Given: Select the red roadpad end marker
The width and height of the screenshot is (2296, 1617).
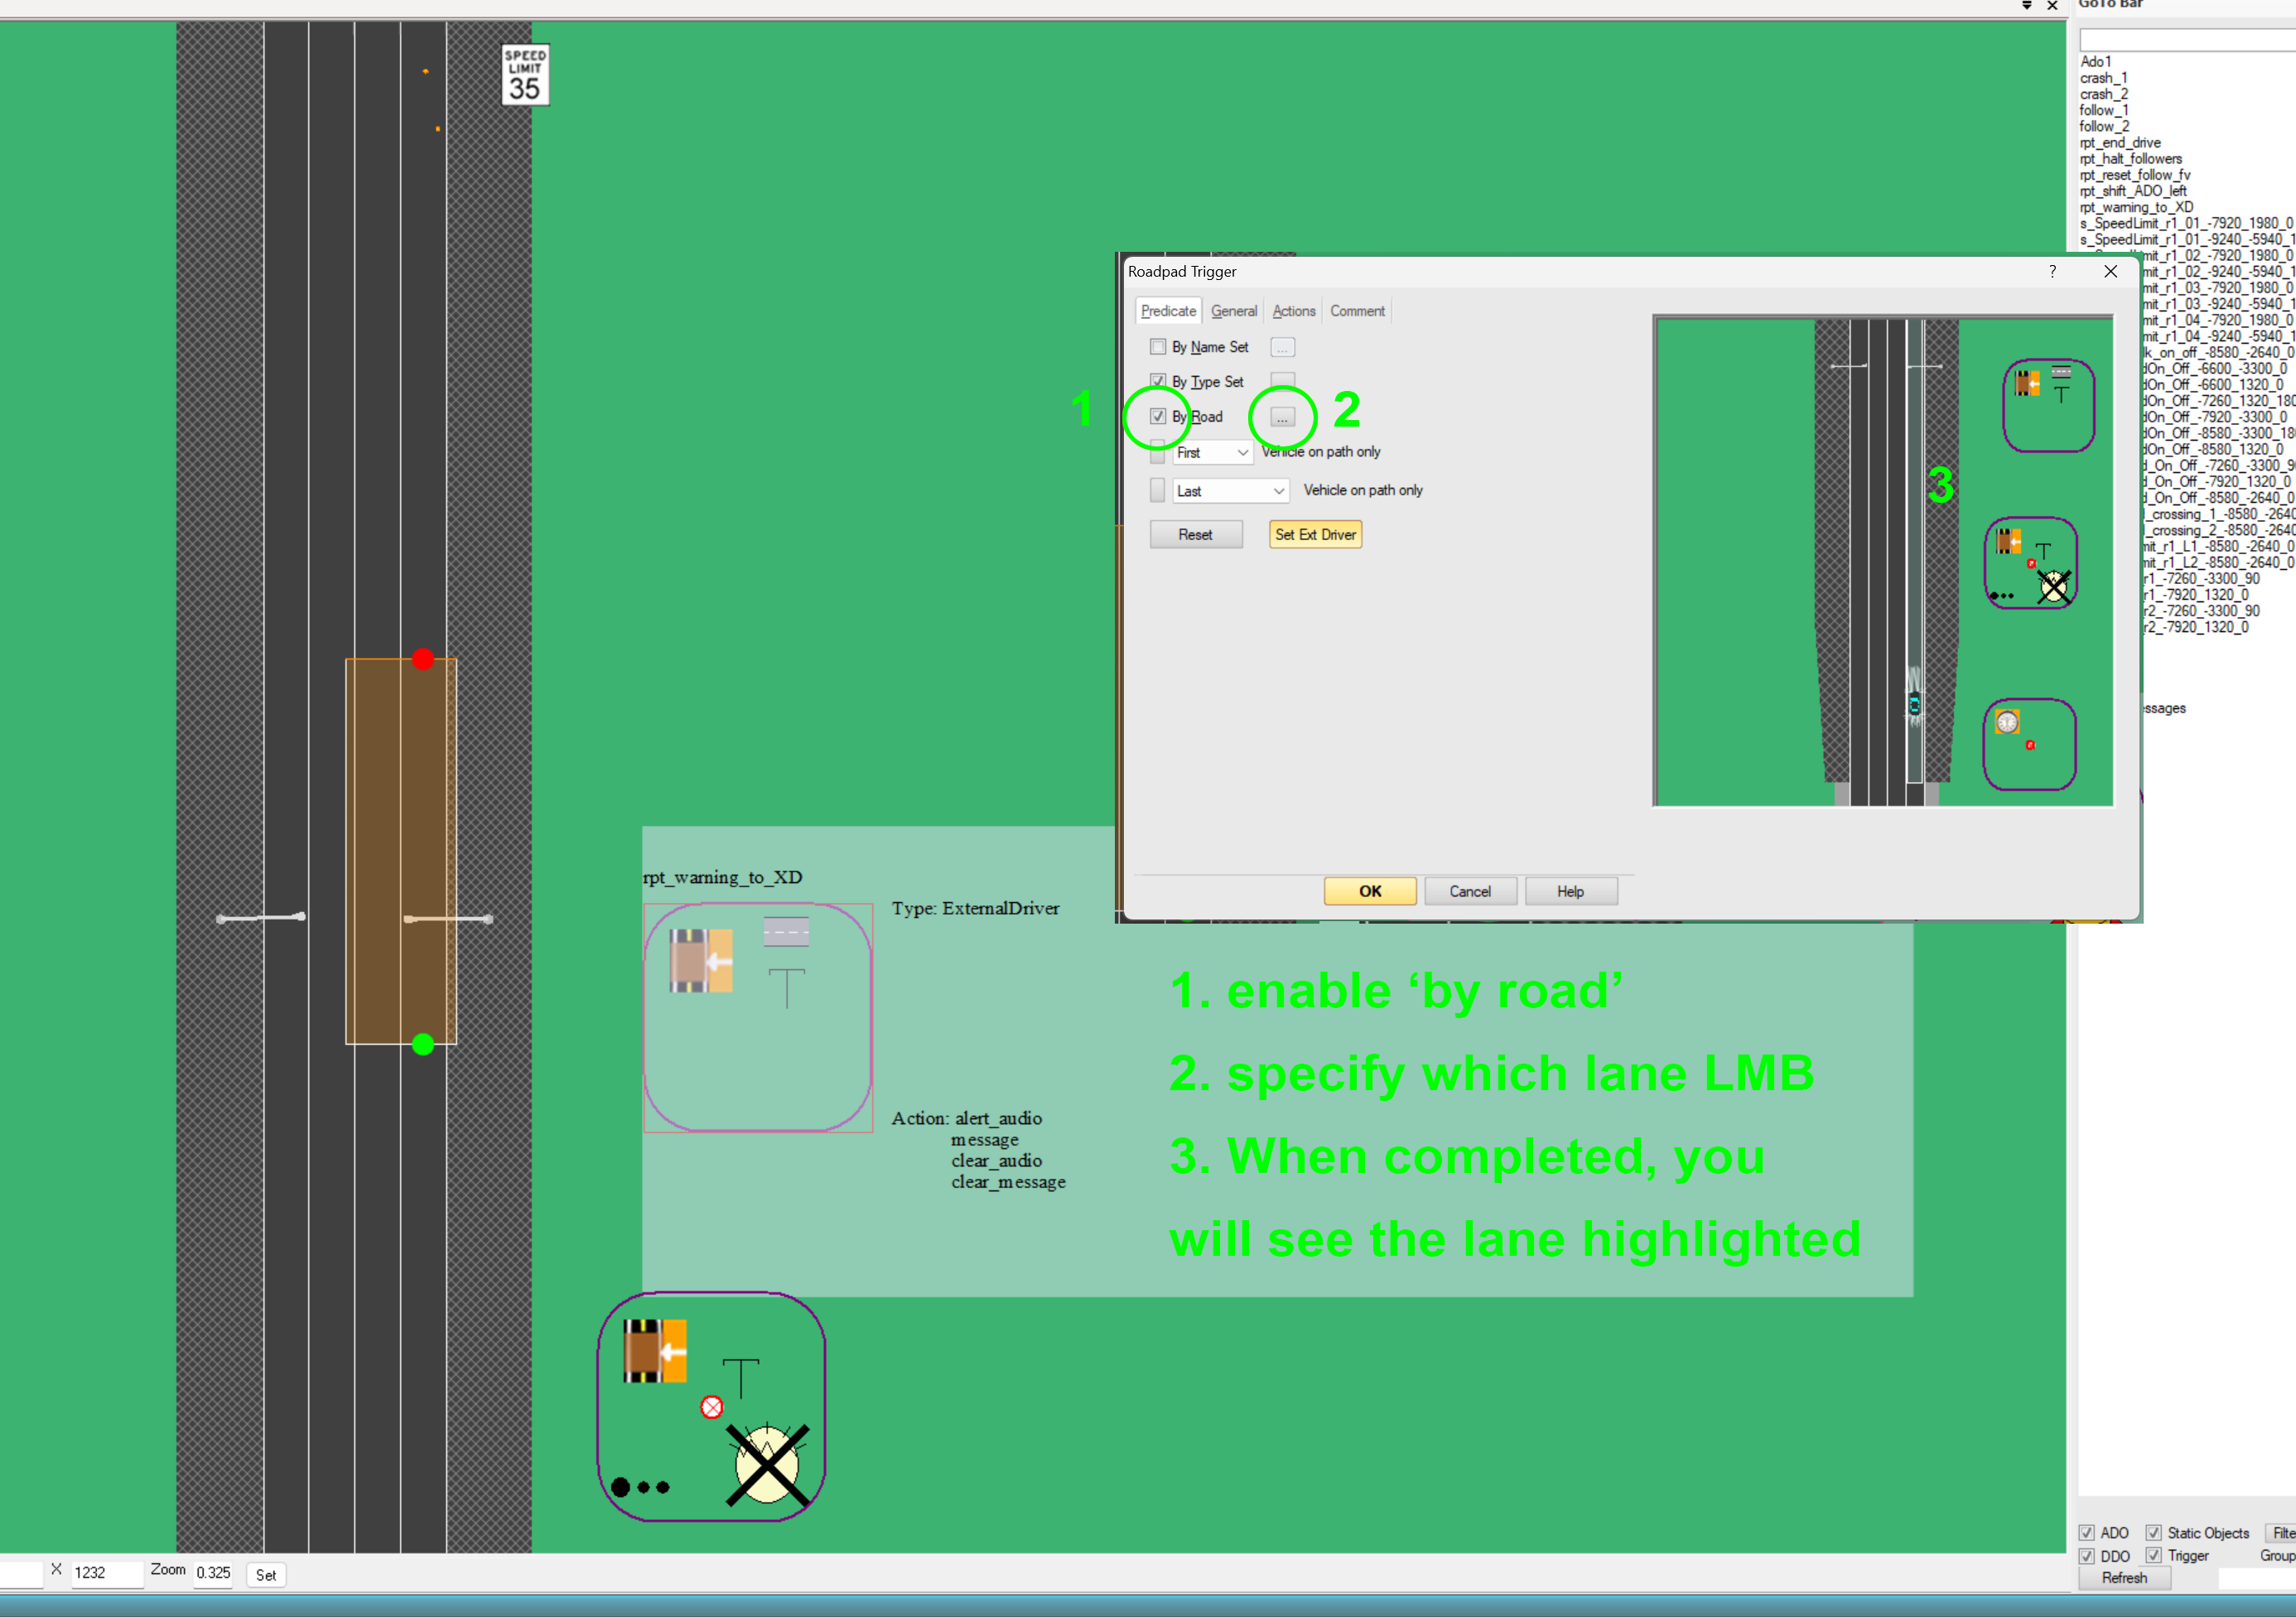Looking at the screenshot, I should [x=423, y=659].
